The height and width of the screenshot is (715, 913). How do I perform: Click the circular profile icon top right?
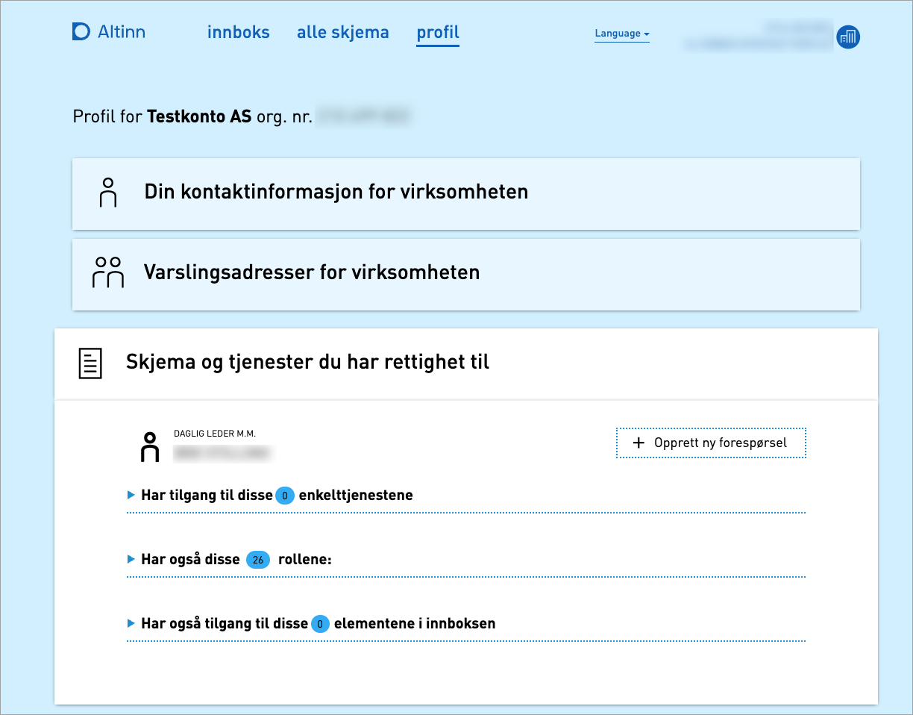point(848,37)
